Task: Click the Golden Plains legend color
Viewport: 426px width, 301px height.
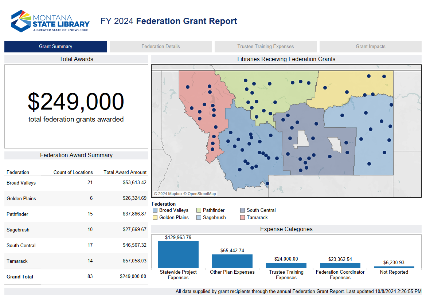Action: pyautogui.click(x=155, y=218)
